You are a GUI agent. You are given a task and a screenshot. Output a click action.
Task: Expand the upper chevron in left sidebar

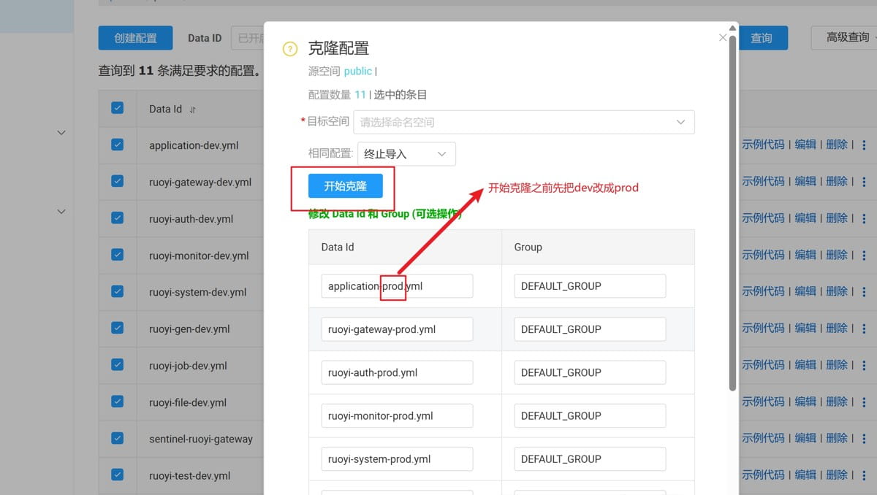coord(61,133)
